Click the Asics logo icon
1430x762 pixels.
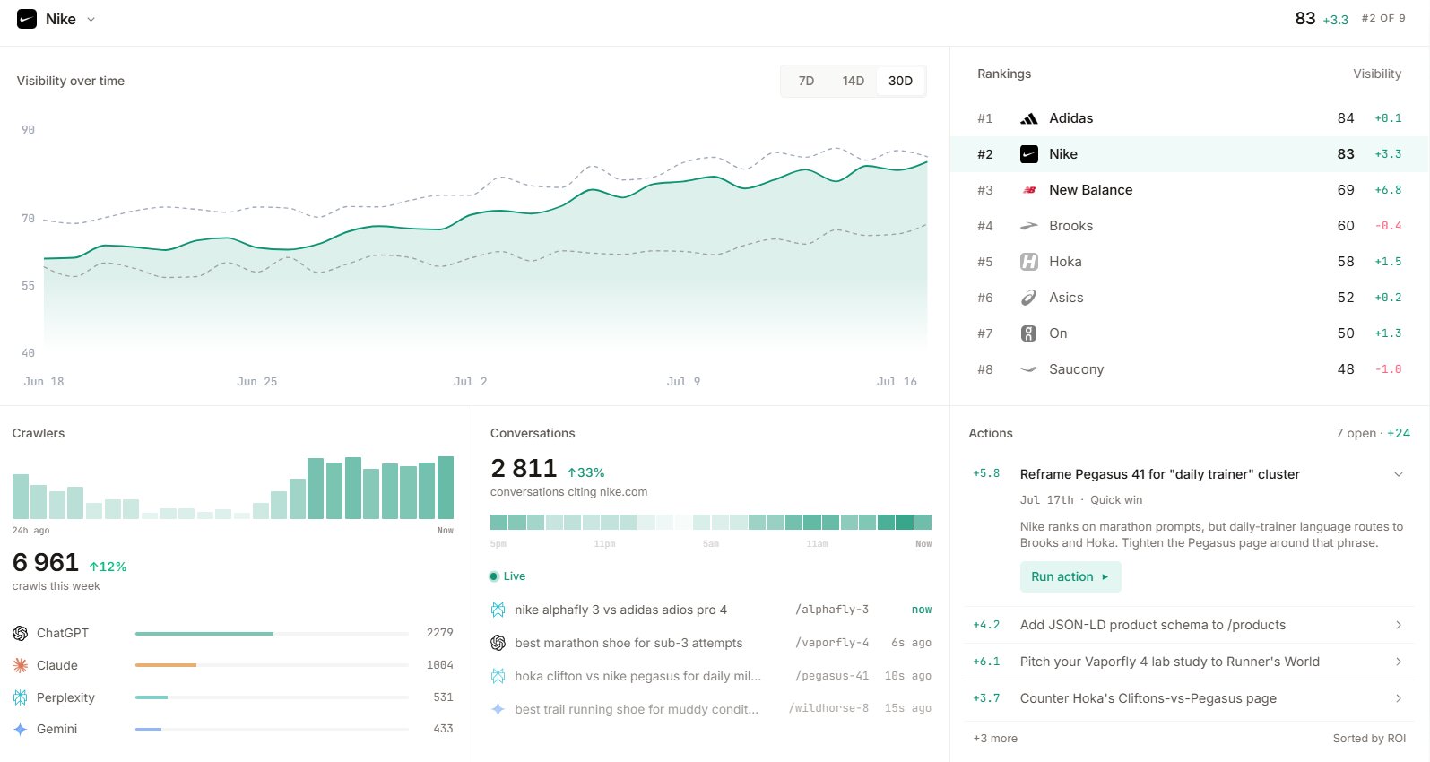coord(1029,298)
